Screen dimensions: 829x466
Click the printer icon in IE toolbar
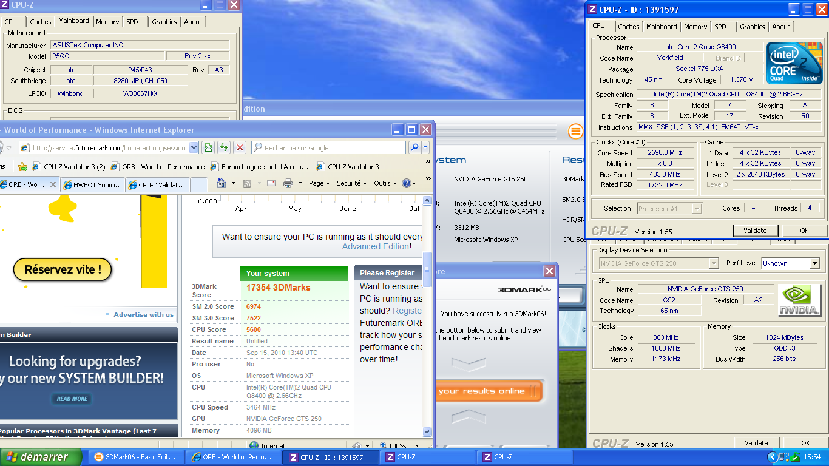288,183
